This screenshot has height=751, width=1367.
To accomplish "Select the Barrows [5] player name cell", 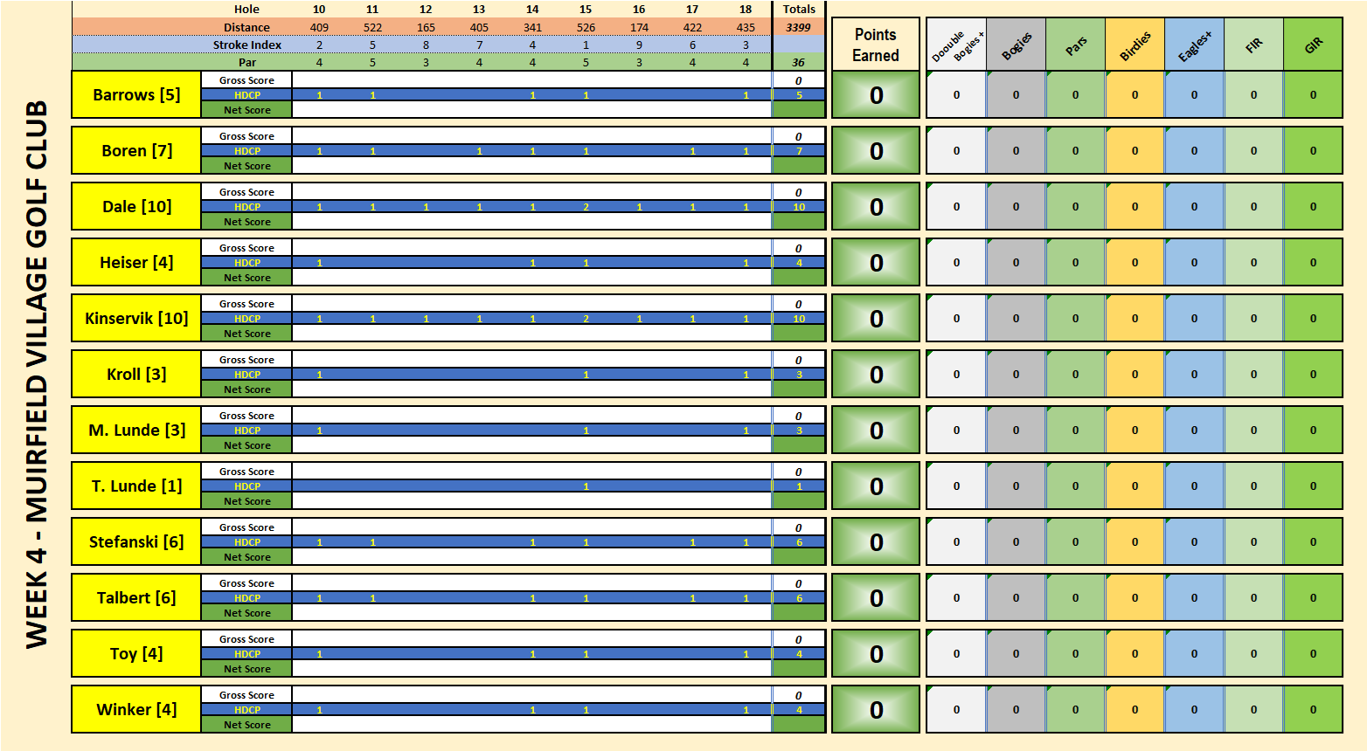I will pyautogui.click(x=136, y=95).
